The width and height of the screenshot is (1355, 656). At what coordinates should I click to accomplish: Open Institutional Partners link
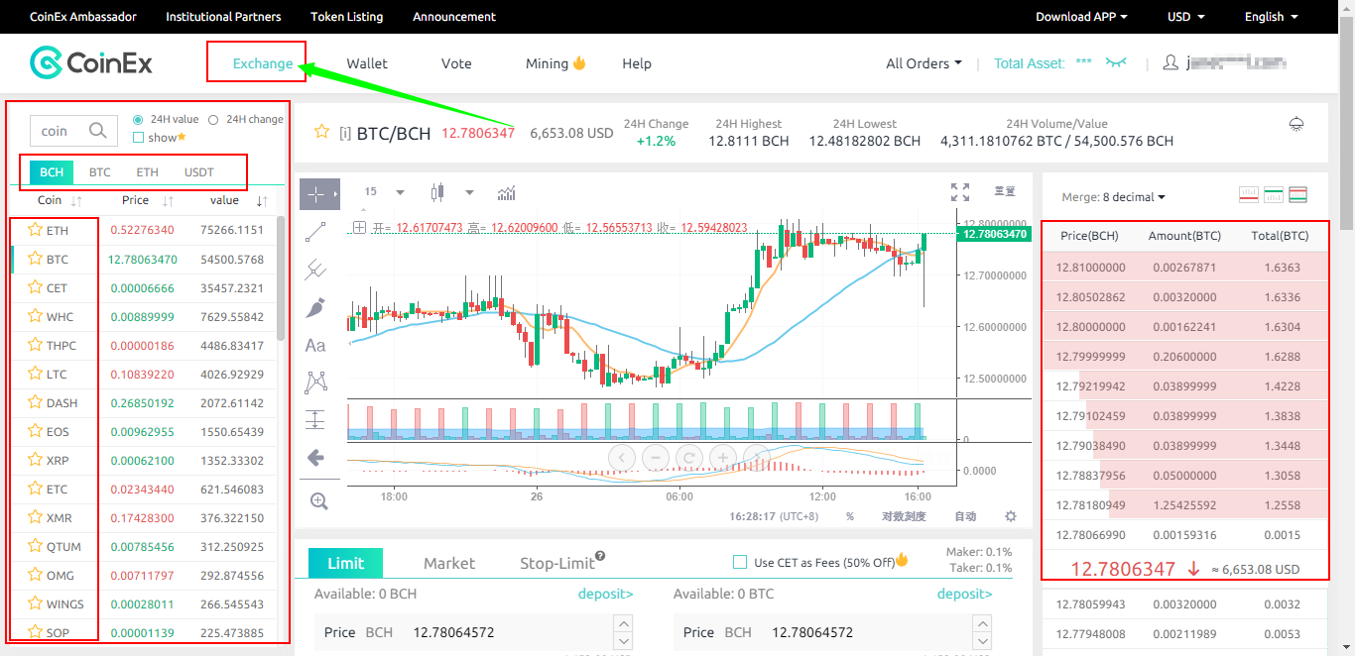click(223, 17)
